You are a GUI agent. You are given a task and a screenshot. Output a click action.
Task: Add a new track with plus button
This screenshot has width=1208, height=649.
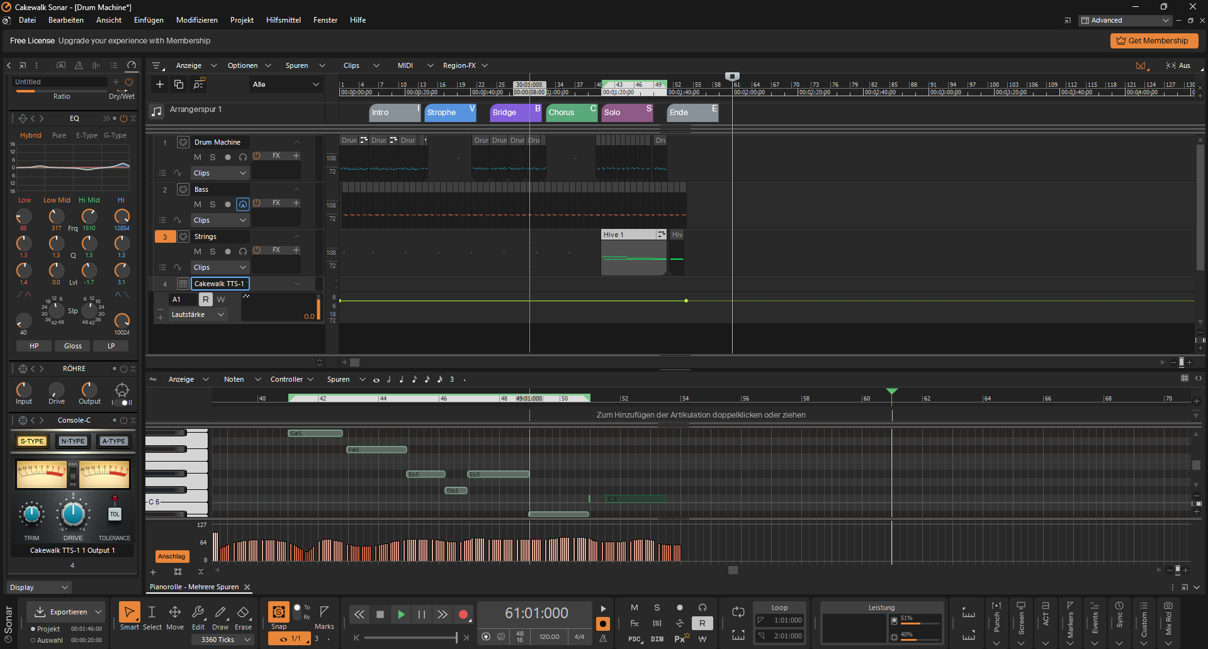tap(159, 84)
